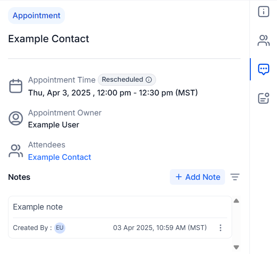Open the notes filter sort icon
Screen dimensions: 277x254
point(235,177)
